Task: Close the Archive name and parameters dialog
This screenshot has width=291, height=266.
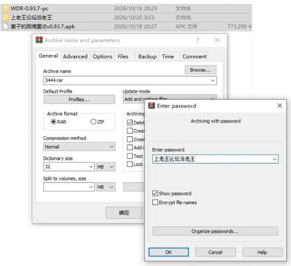Action: tap(217, 40)
